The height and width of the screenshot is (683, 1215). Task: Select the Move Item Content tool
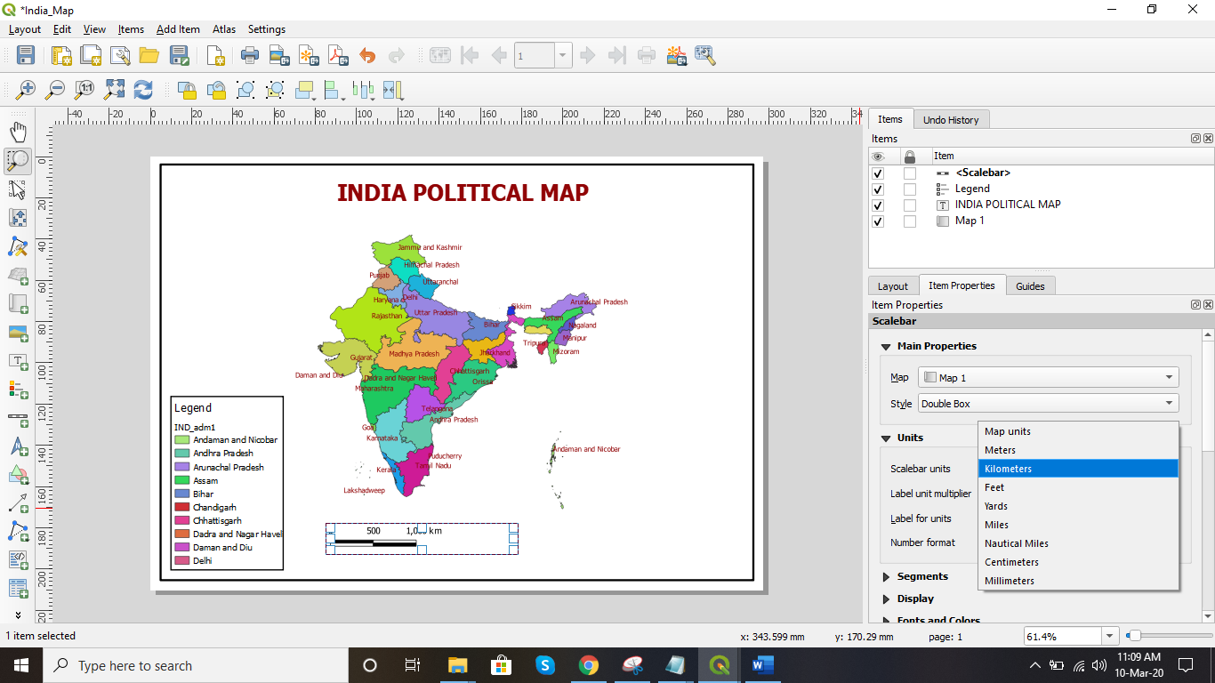coord(18,218)
